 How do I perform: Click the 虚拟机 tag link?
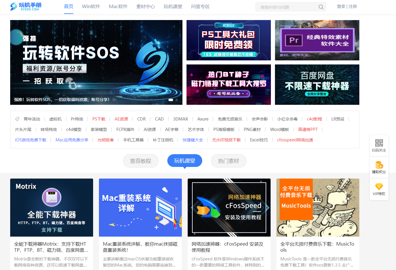point(56,119)
